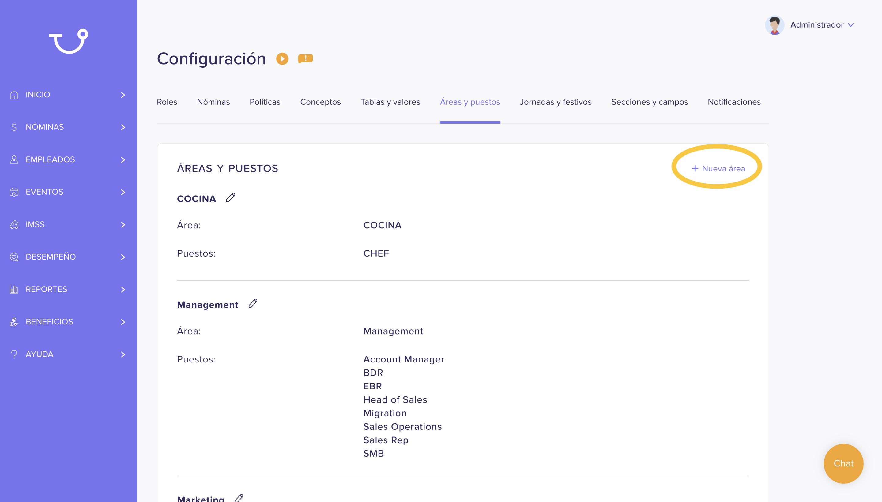The image size is (882, 502).
Task: Click the orange play tutorial icon
Action: [282, 58]
